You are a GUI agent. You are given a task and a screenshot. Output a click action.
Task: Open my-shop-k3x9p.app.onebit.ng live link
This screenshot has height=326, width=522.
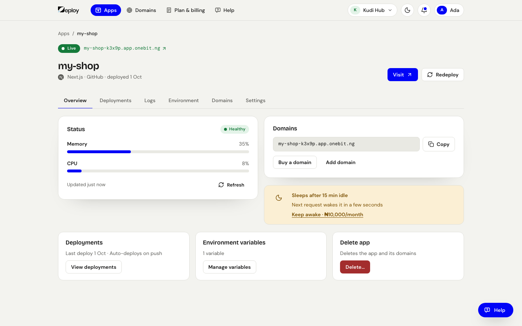click(125, 48)
